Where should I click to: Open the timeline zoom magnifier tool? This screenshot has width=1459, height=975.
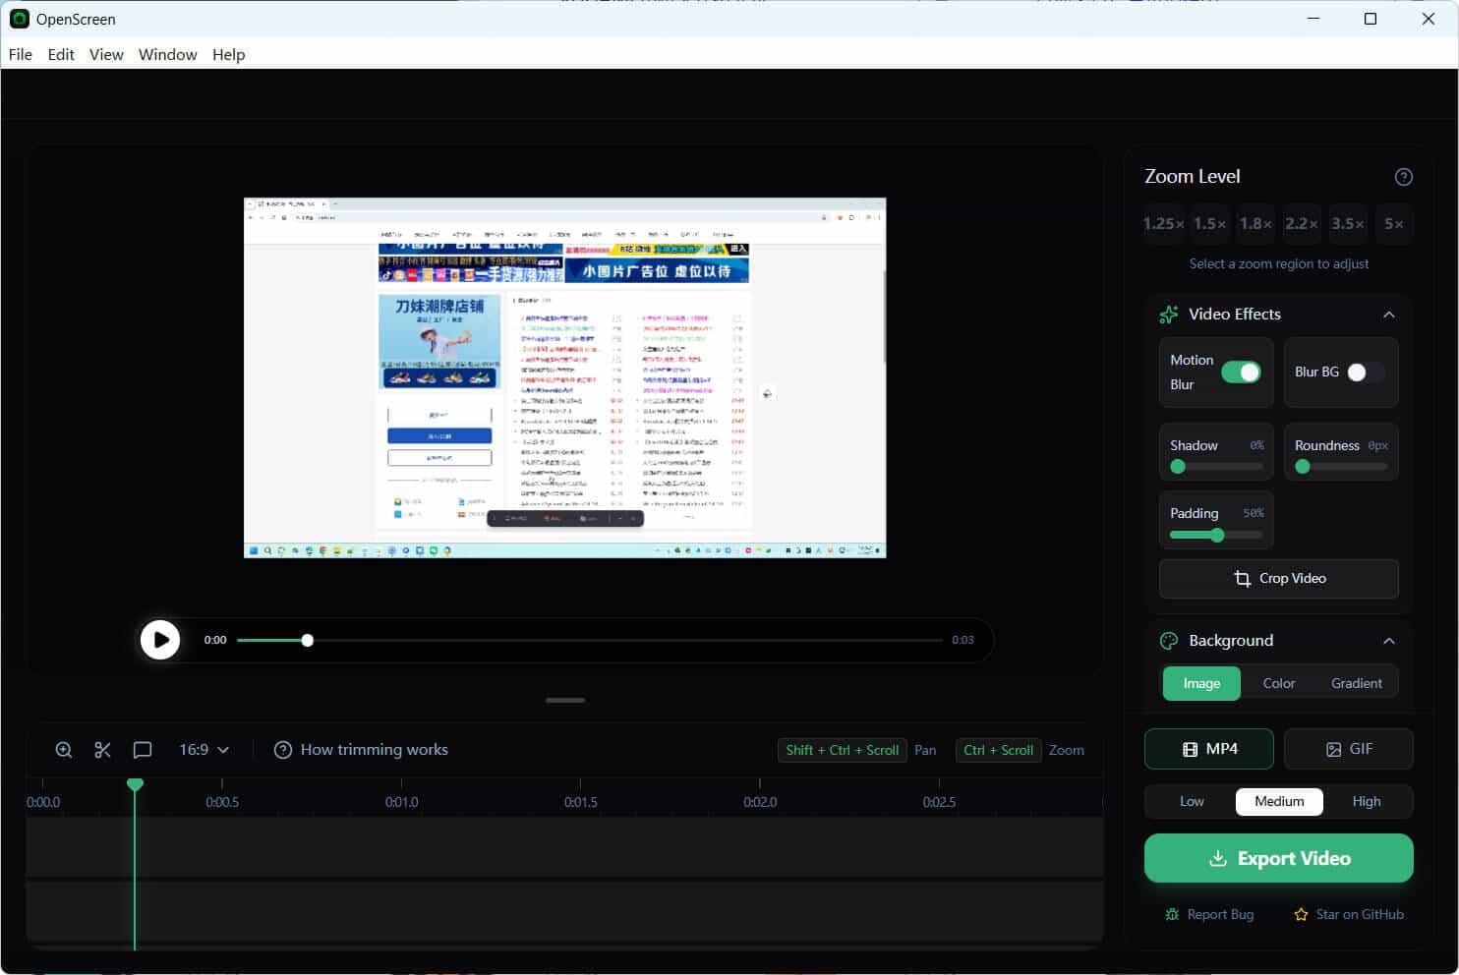(x=63, y=749)
